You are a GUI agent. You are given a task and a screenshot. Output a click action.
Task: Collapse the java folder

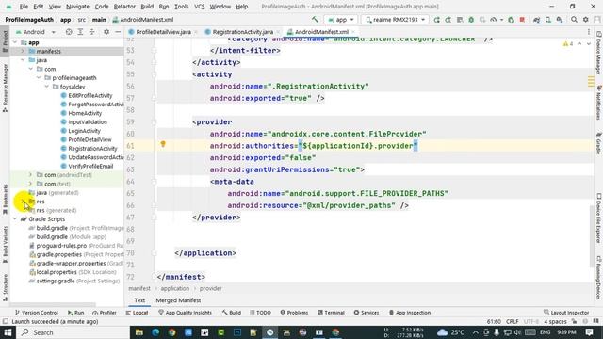[x=23, y=60]
